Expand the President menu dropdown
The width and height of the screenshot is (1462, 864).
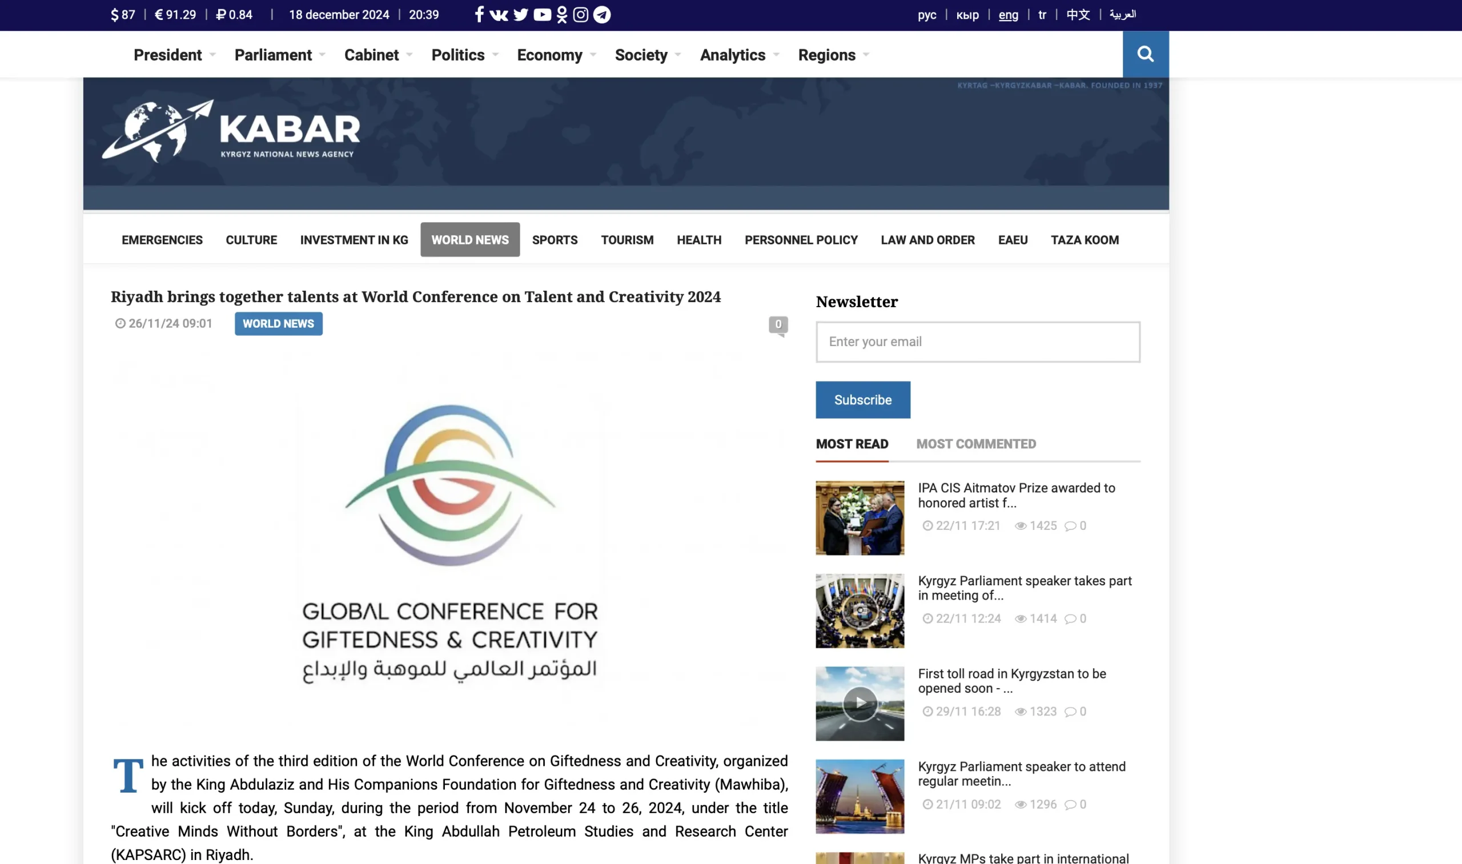(x=174, y=55)
